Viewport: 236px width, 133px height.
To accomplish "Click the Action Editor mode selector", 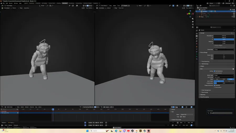I will pyautogui.click(x=10, y=107).
